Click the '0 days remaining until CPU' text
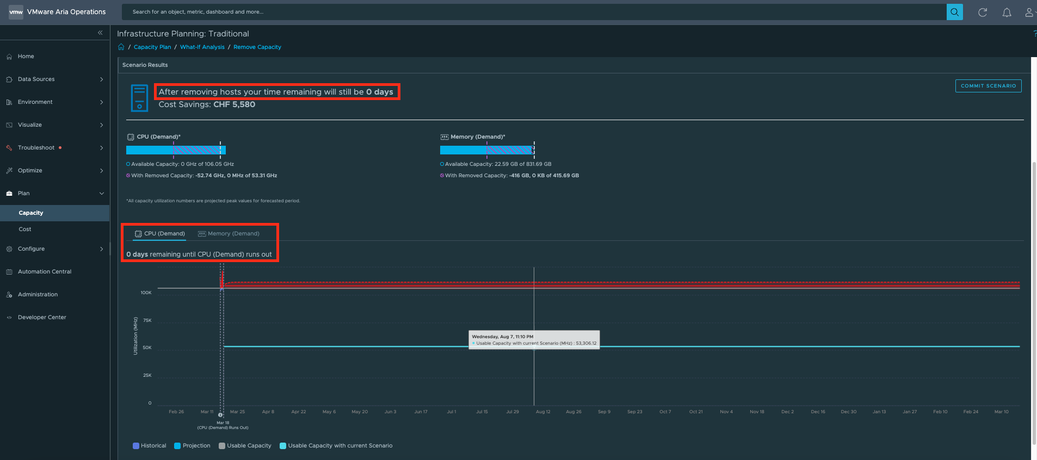 pyautogui.click(x=199, y=254)
